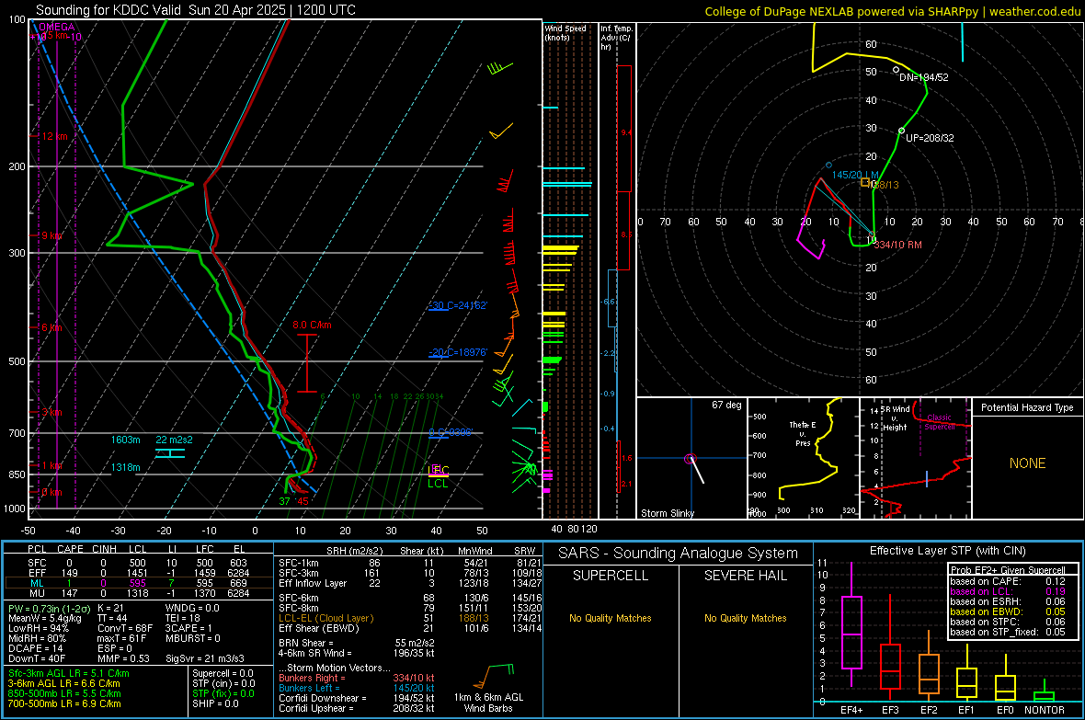Click the 'Inf. Temp. Adv.' panel header

[x=616, y=38]
